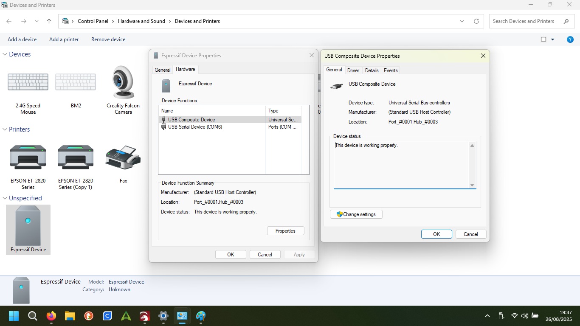Collapse the Printers group
The image size is (580, 326).
click(5, 129)
